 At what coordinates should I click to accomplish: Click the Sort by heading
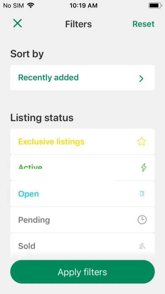[x=27, y=54]
